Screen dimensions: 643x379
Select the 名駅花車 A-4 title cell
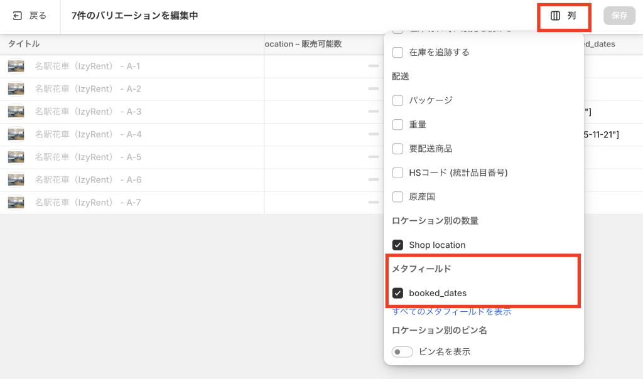click(88, 134)
